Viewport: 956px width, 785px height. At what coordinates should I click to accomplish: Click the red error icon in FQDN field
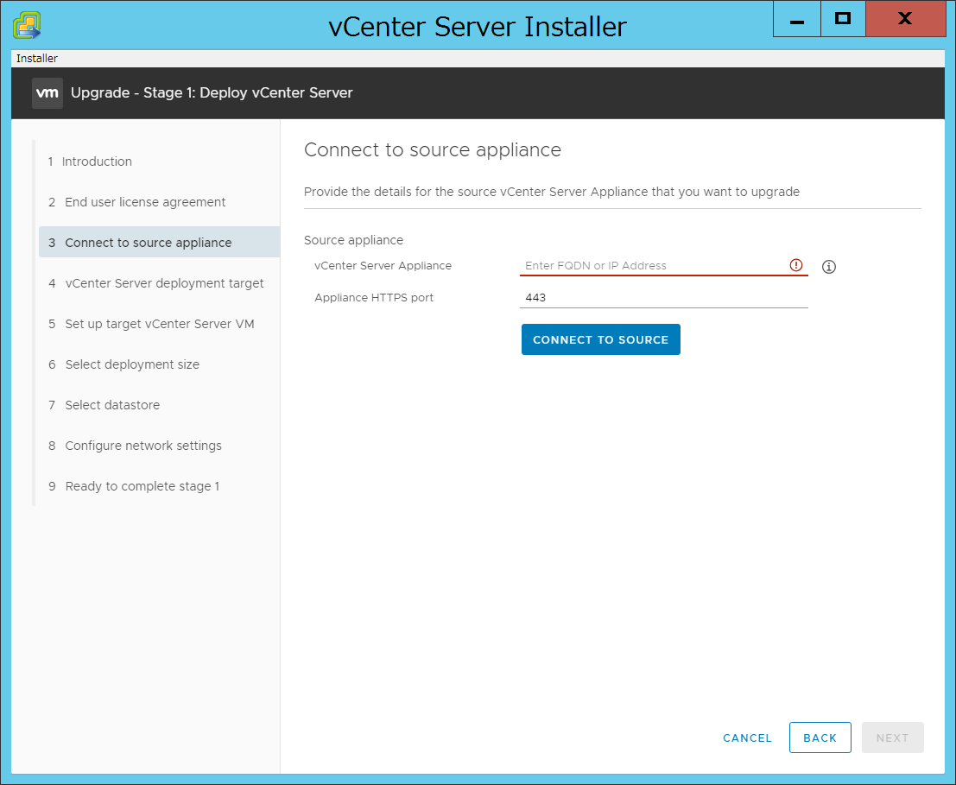point(795,265)
